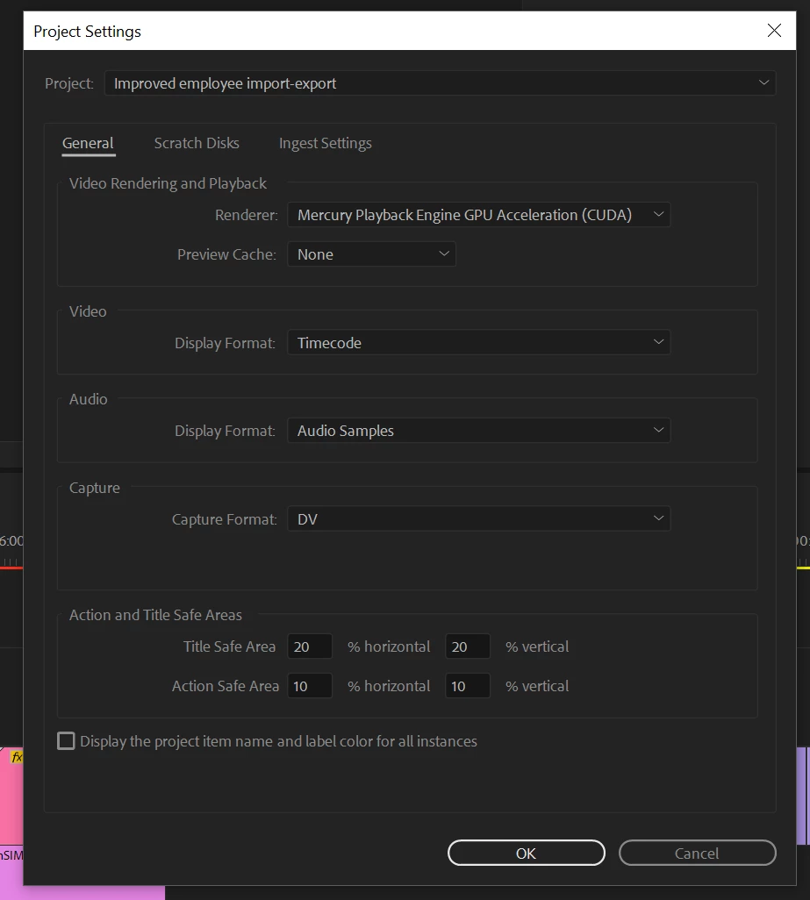Expand the Preview Cache dropdown
Screen dimensions: 810x900
(371, 254)
